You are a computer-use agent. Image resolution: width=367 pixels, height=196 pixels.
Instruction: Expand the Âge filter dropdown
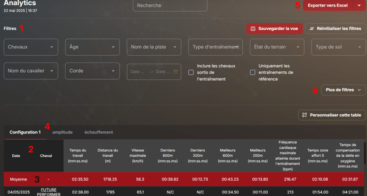point(92,47)
